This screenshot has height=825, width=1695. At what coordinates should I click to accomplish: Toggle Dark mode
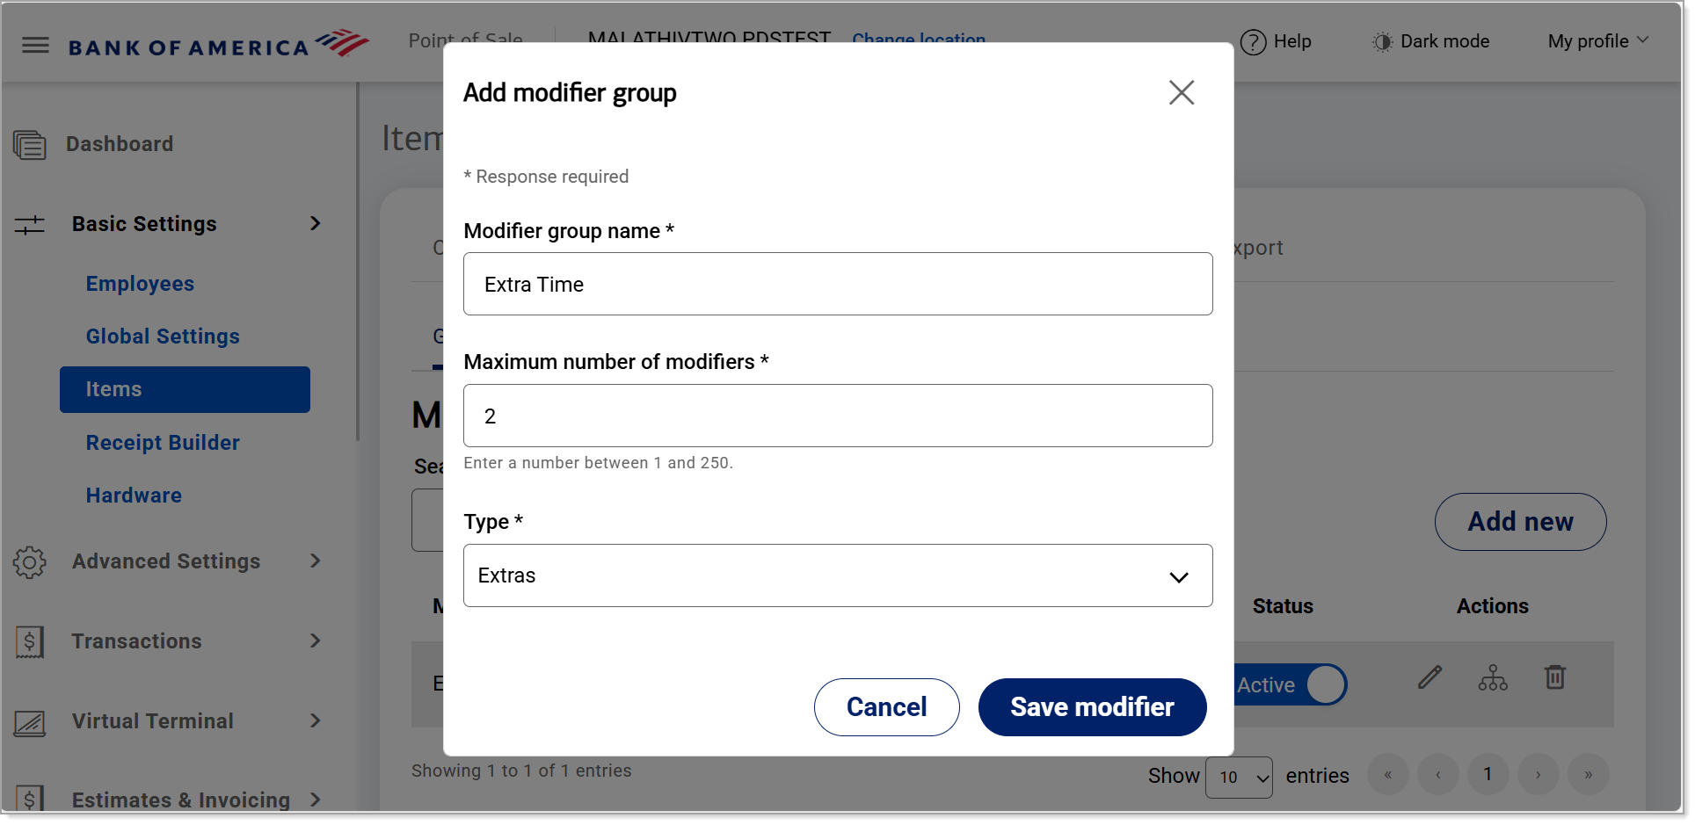(1431, 41)
